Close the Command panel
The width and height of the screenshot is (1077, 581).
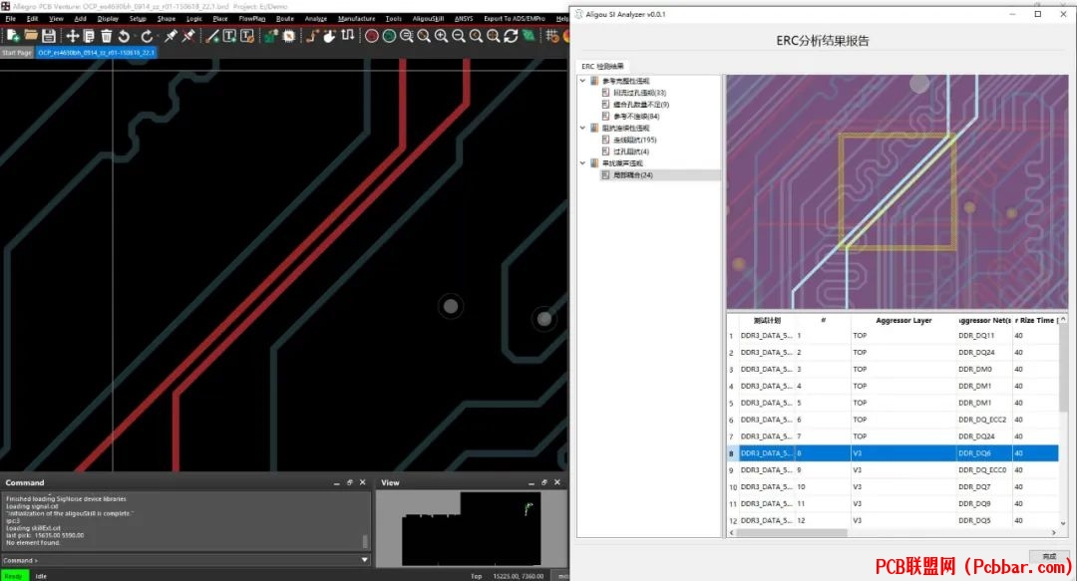click(x=363, y=482)
